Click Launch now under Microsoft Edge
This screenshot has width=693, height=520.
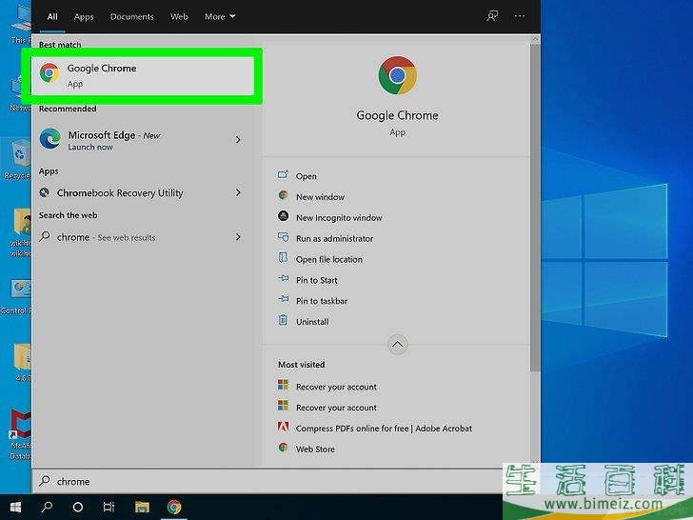click(x=90, y=147)
